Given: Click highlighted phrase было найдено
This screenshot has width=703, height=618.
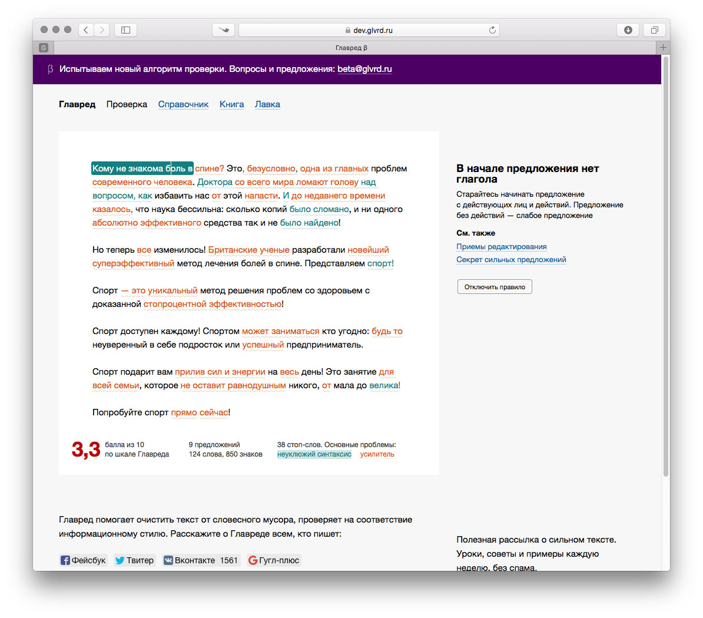Looking at the screenshot, I should click(309, 223).
